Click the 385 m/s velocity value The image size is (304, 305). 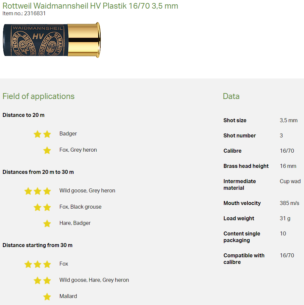pyautogui.click(x=289, y=203)
